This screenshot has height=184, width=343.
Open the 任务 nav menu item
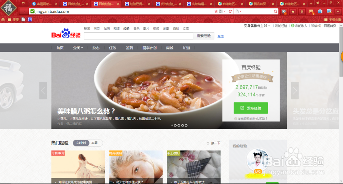point(113,48)
